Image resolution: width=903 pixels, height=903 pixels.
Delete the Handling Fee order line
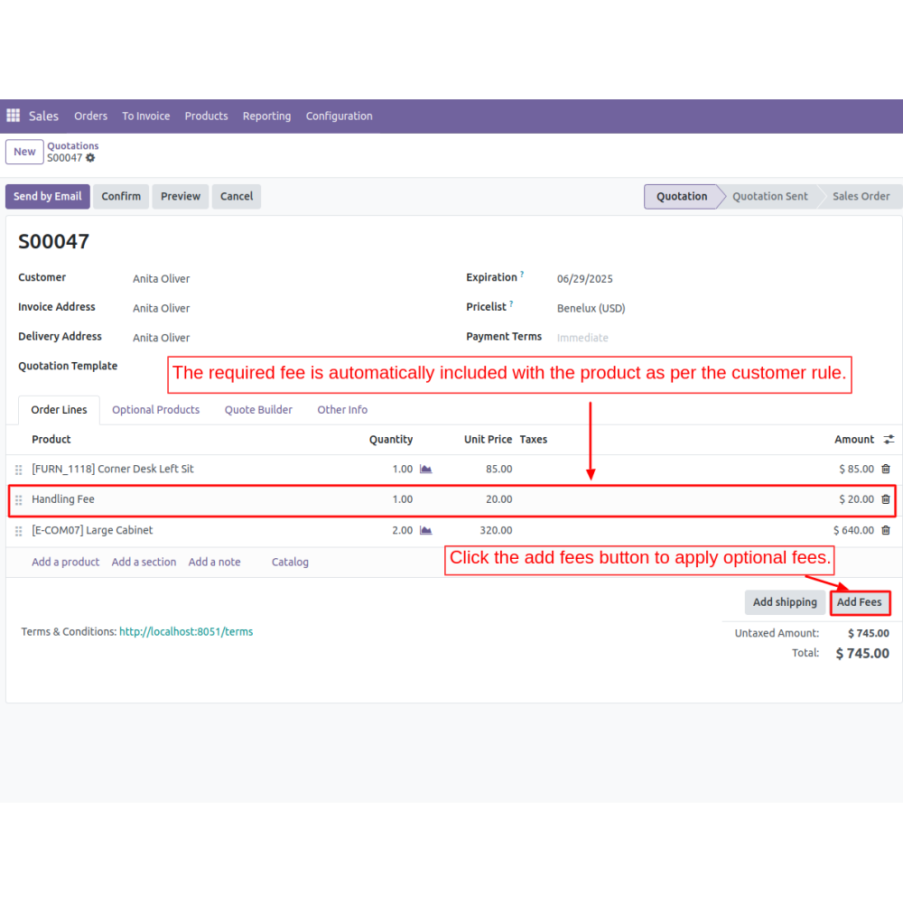885,499
